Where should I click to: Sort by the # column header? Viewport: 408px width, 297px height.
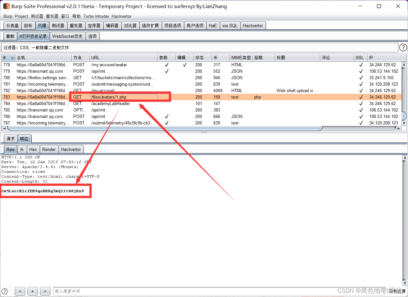point(8,58)
